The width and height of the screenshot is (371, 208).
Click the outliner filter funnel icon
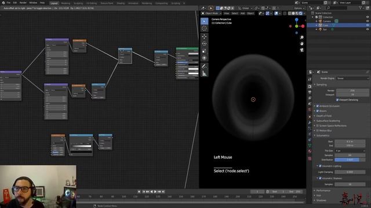click(361, 8)
